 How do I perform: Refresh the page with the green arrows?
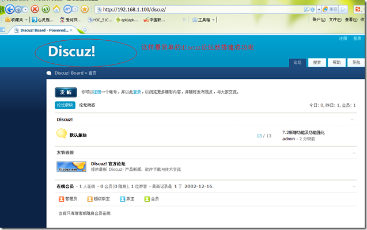pyautogui.click(x=46, y=9)
